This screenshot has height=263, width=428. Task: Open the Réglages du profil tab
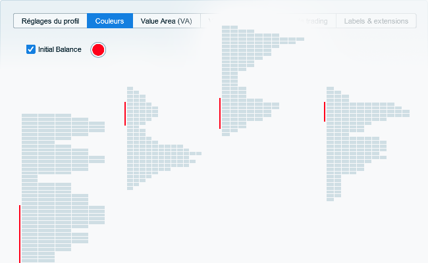[50, 21]
